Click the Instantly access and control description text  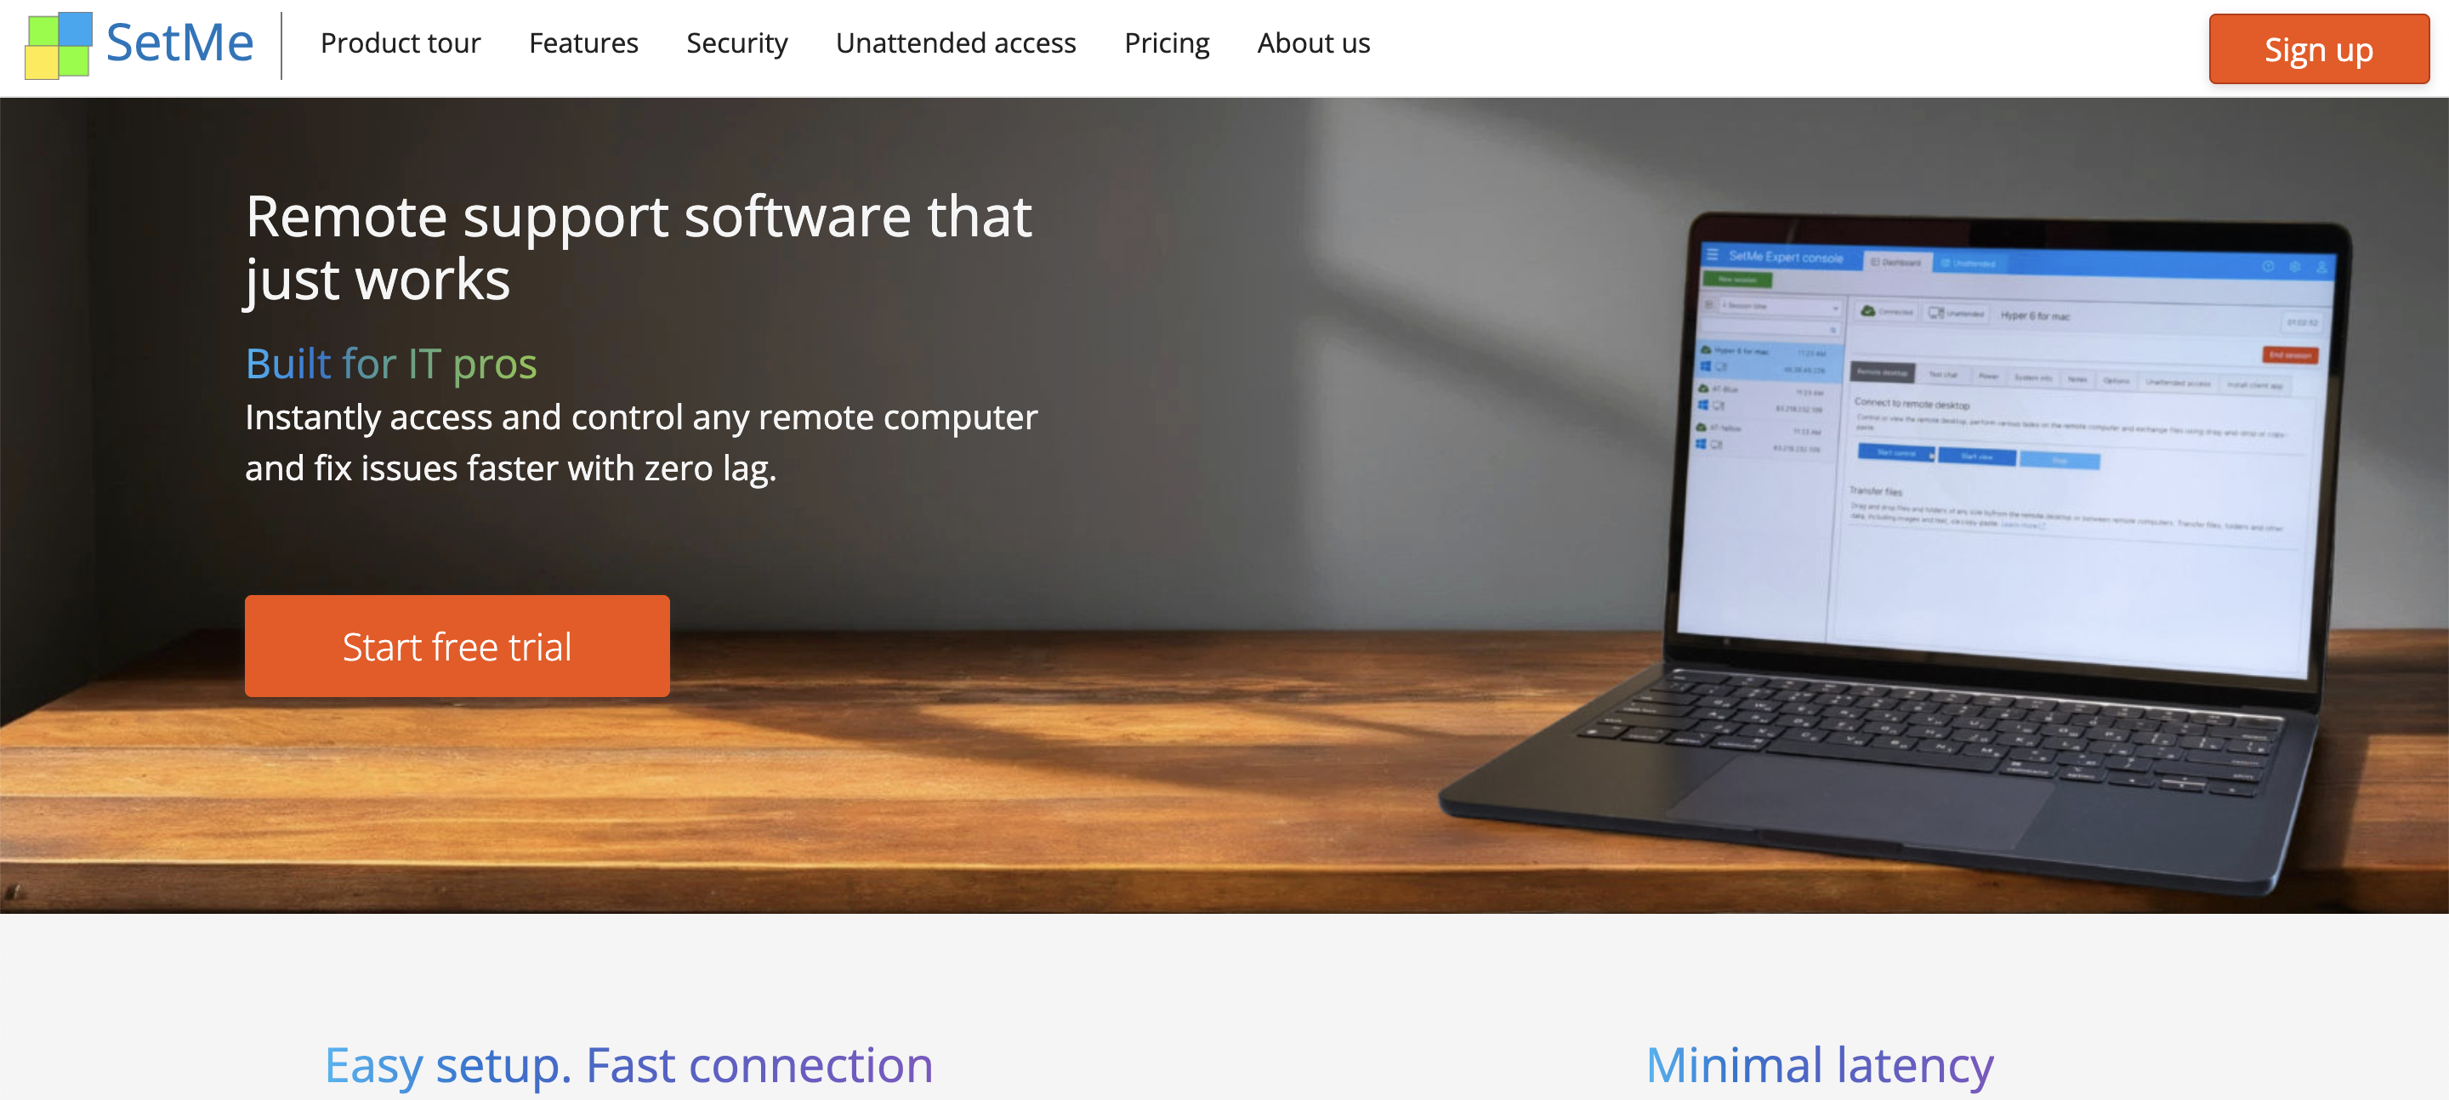coord(641,443)
